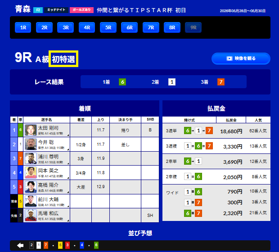Click green car 6 in 並び予想 lineup

click(96, 245)
